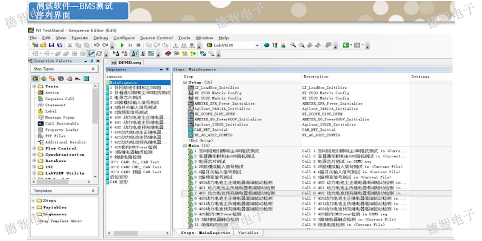Switch to the Variables tab at bottom

pyautogui.click(x=248, y=233)
